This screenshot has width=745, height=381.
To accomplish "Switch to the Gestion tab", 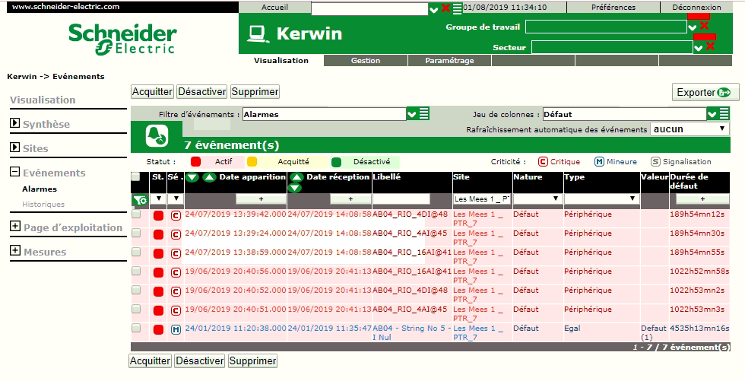I will tap(366, 61).
